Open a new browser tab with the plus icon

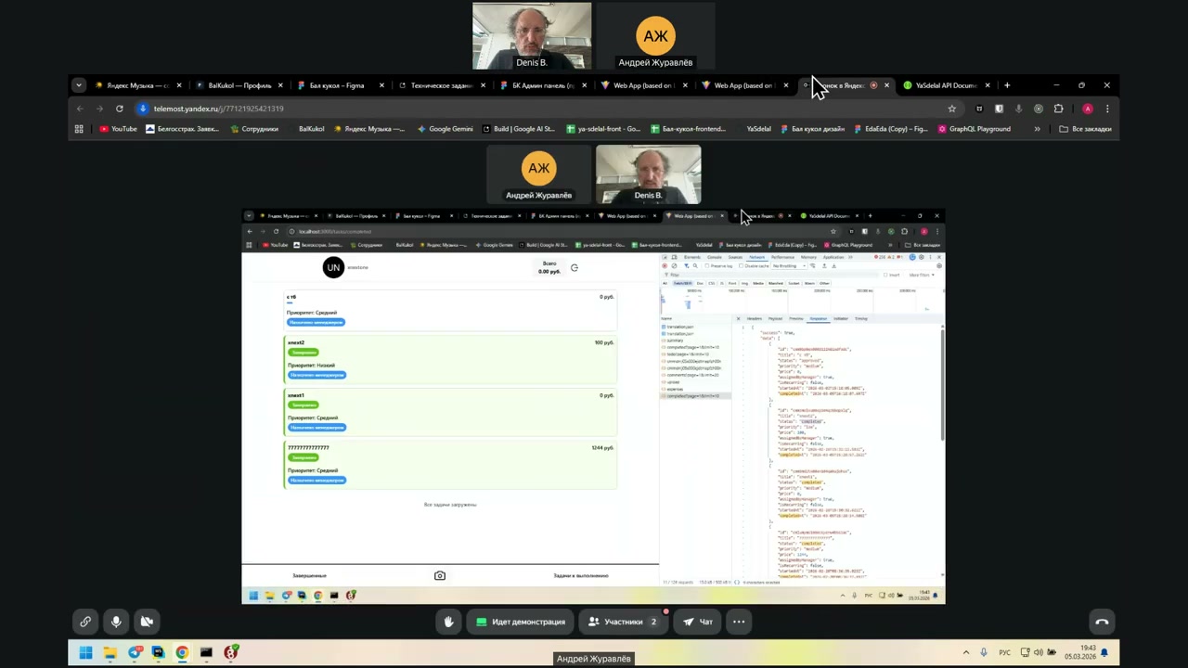pos(1007,85)
